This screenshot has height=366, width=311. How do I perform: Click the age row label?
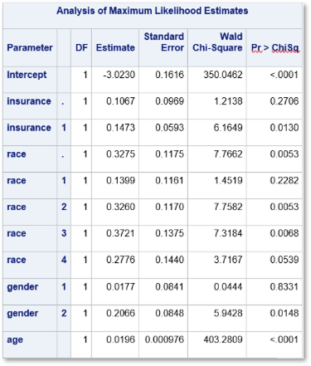(15, 340)
